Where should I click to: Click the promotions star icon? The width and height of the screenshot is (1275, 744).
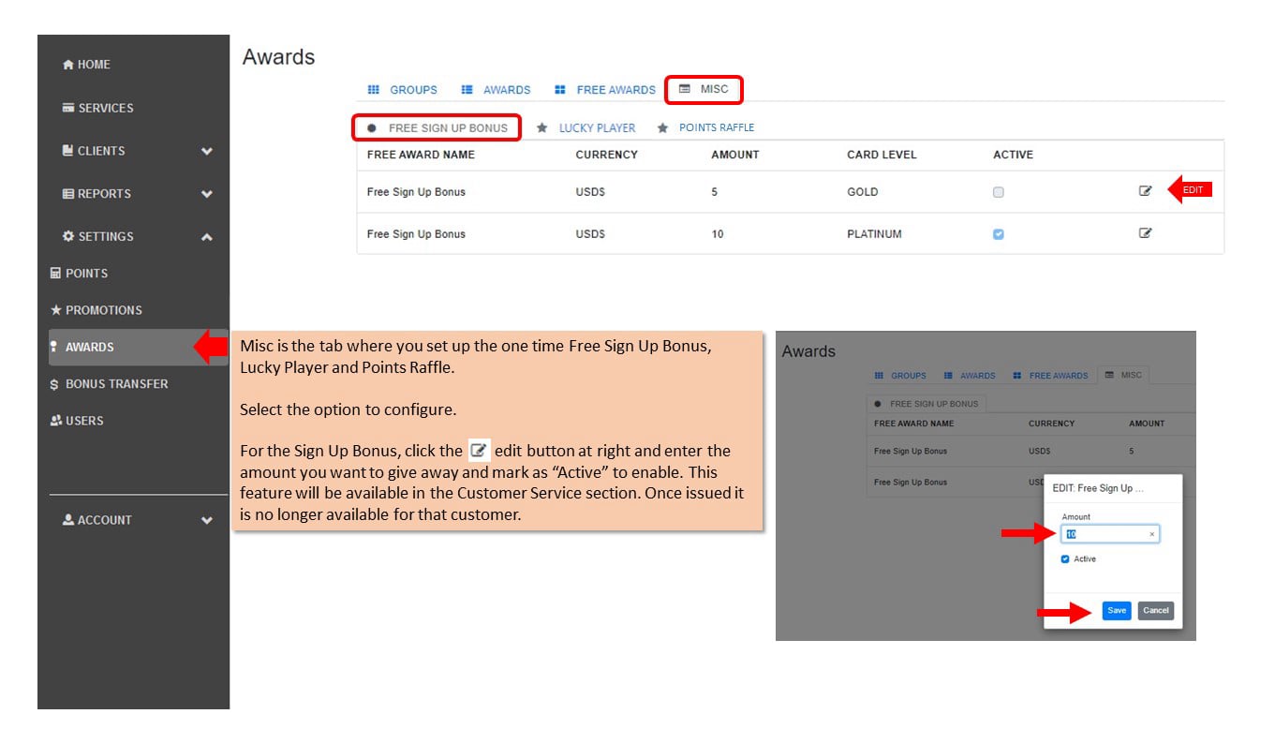click(56, 310)
